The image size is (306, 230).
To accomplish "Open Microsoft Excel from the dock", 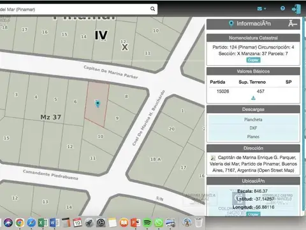I will tap(43, 223).
